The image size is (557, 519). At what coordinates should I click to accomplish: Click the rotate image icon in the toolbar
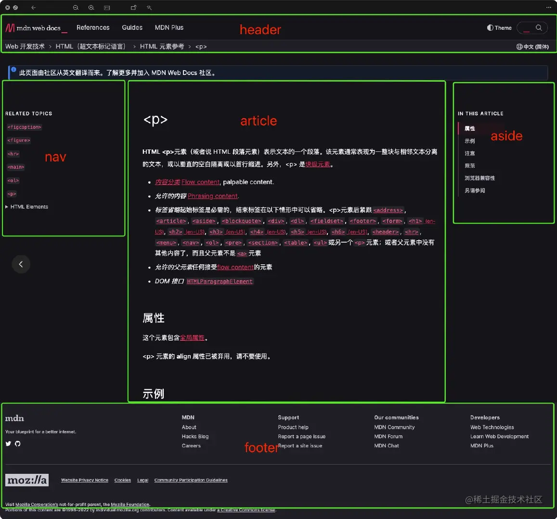pos(133,7)
